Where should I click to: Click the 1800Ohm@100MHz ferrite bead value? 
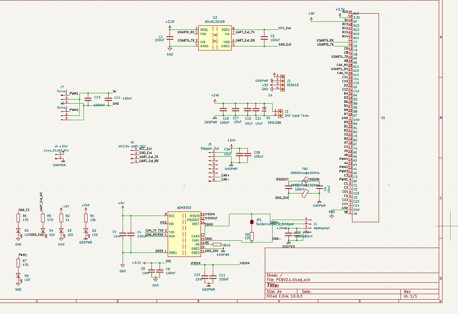(x=305, y=173)
